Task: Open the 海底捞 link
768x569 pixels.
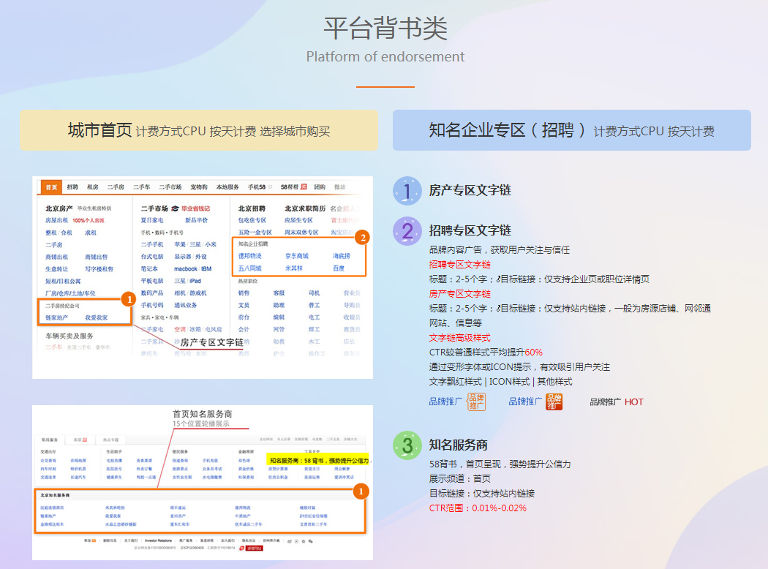Action: pos(342,256)
